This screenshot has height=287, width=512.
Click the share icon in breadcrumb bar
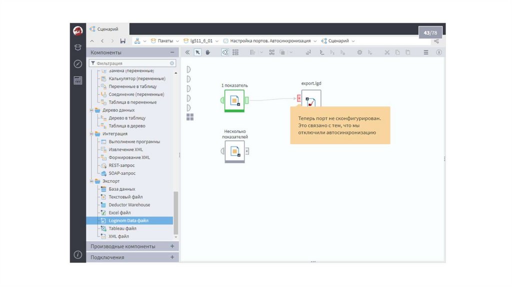436,41
